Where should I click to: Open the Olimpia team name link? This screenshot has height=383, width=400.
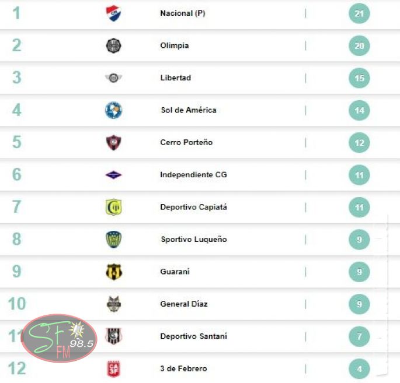174,45
